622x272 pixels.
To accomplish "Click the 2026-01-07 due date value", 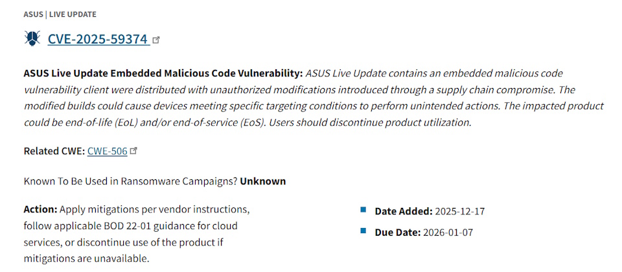I will (448, 232).
